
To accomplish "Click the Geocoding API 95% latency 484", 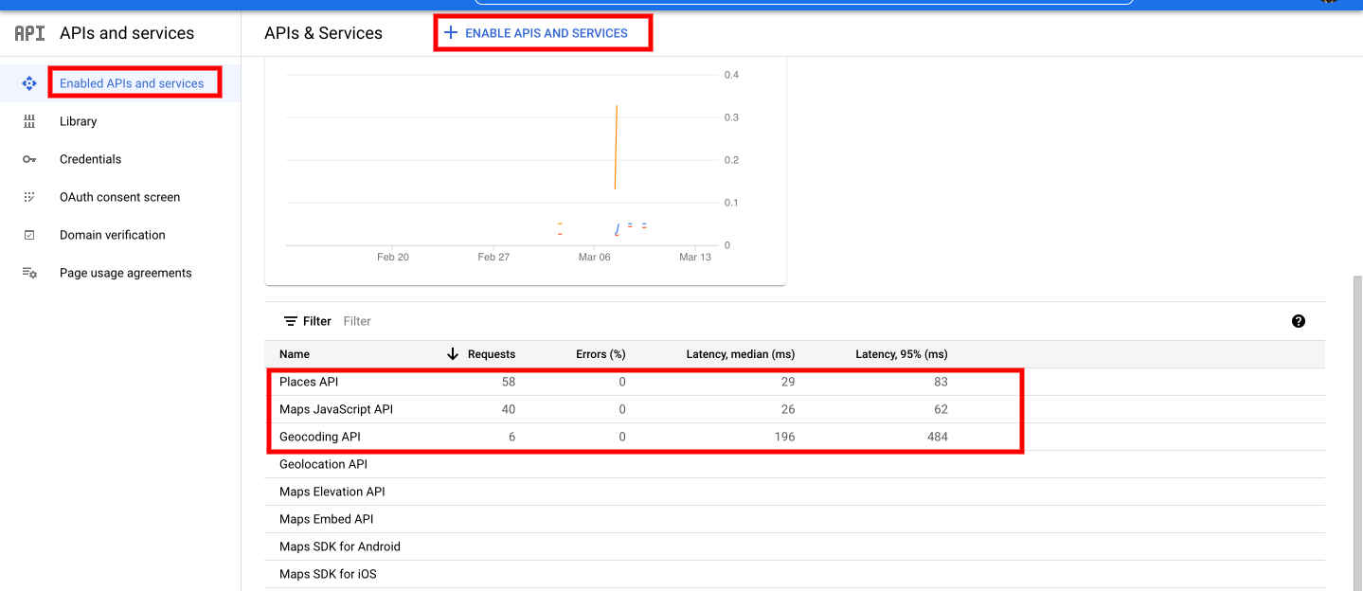I will click(x=937, y=437).
